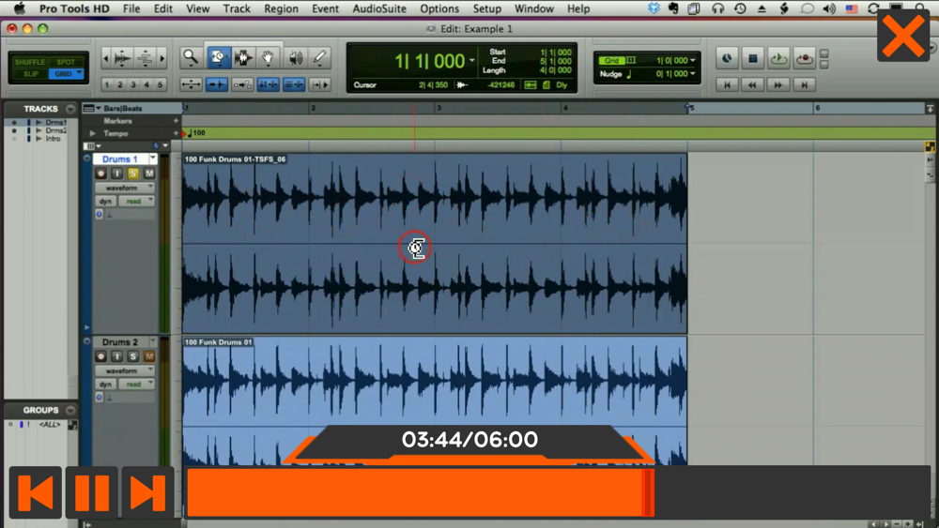Click the Go to End transport button

coord(804,85)
